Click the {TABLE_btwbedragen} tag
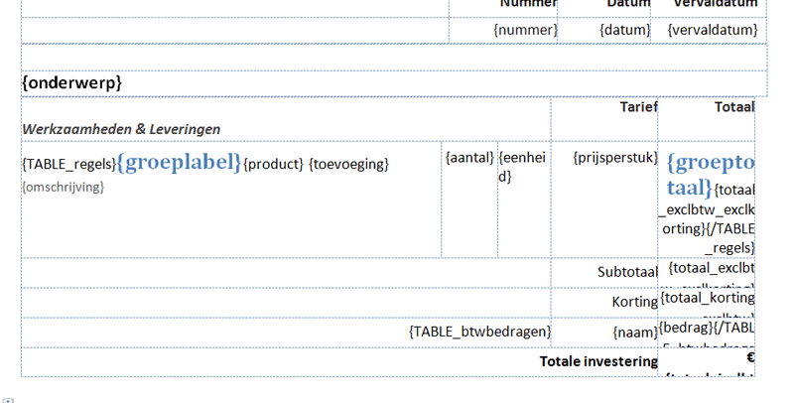794x403 pixels. pyautogui.click(x=479, y=332)
